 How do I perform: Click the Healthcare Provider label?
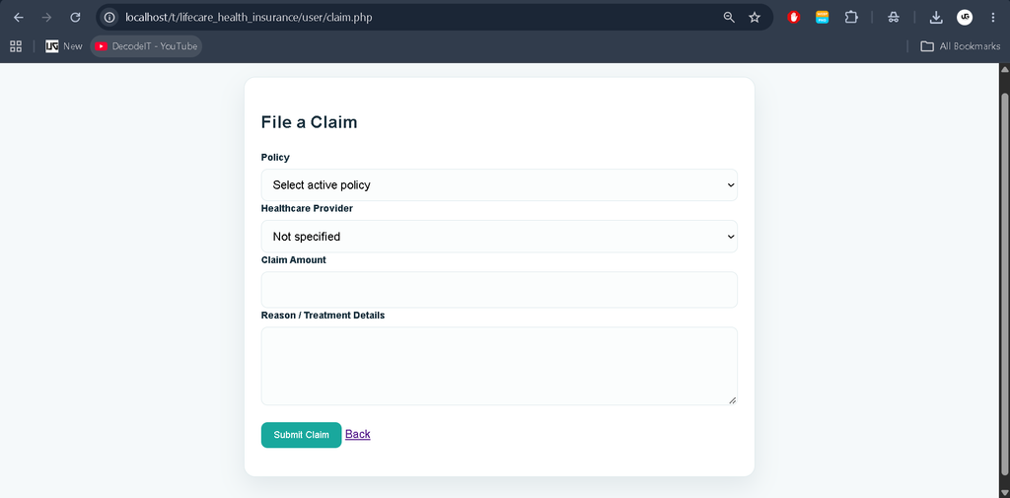(307, 209)
